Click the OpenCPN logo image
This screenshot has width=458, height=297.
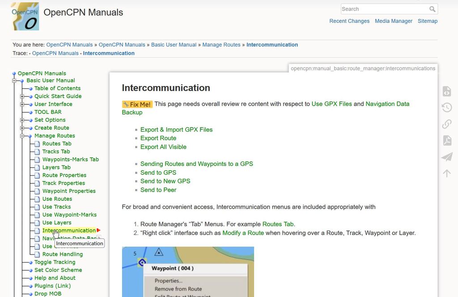point(25,16)
